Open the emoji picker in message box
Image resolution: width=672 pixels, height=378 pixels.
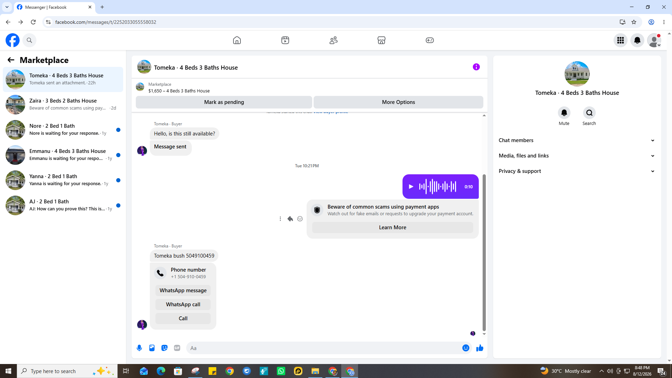coord(466,348)
